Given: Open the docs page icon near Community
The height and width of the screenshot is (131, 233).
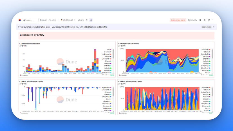Looking at the screenshot, I should pyautogui.click(x=200, y=20).
